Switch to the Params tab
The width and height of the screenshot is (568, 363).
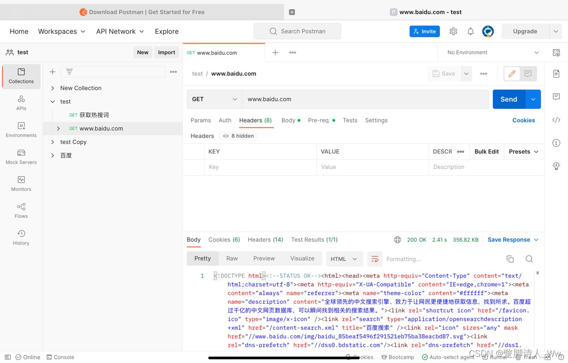coord(201,120)
